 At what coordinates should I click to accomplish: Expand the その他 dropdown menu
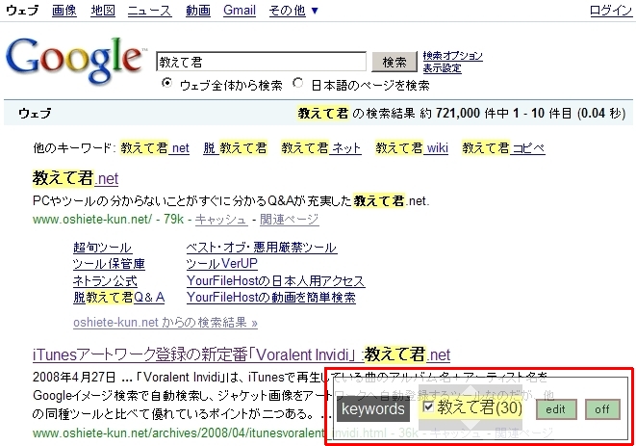click(293, 11)
